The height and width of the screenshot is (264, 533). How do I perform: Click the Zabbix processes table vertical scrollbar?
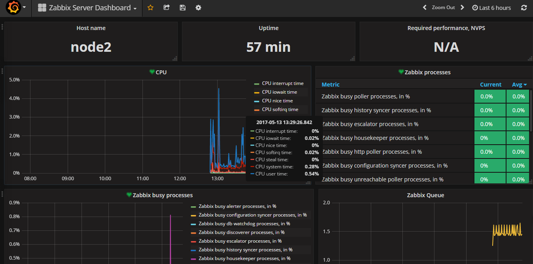(x=531, y=111)
